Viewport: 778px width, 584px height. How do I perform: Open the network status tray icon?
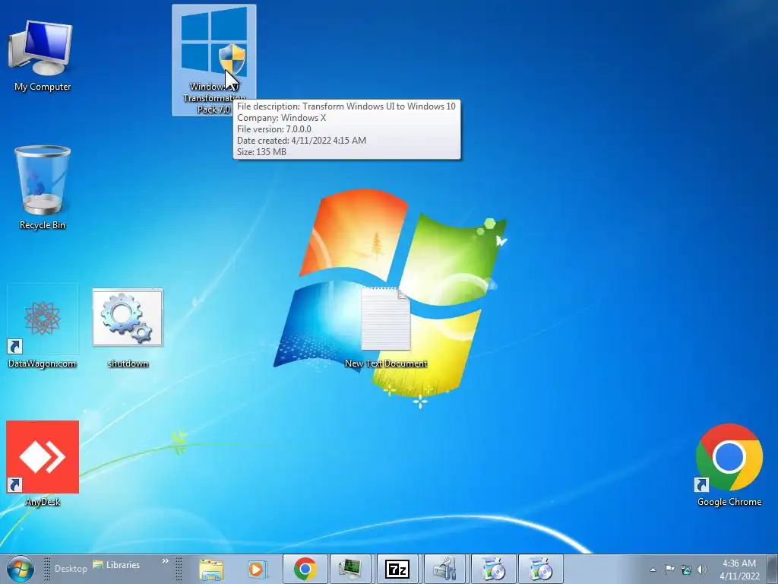click(x=686, y=570)
